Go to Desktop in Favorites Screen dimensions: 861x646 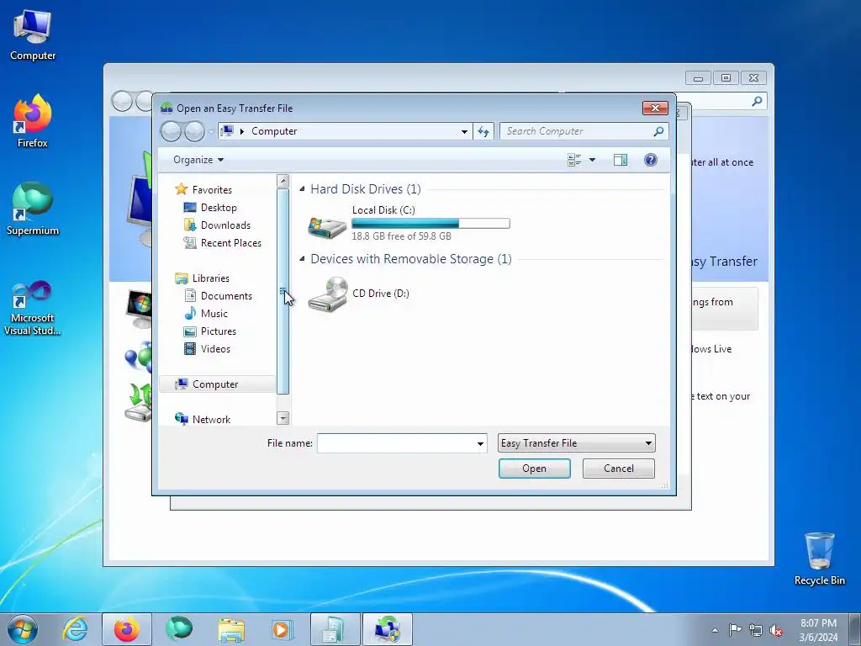[x=219, y=208]
